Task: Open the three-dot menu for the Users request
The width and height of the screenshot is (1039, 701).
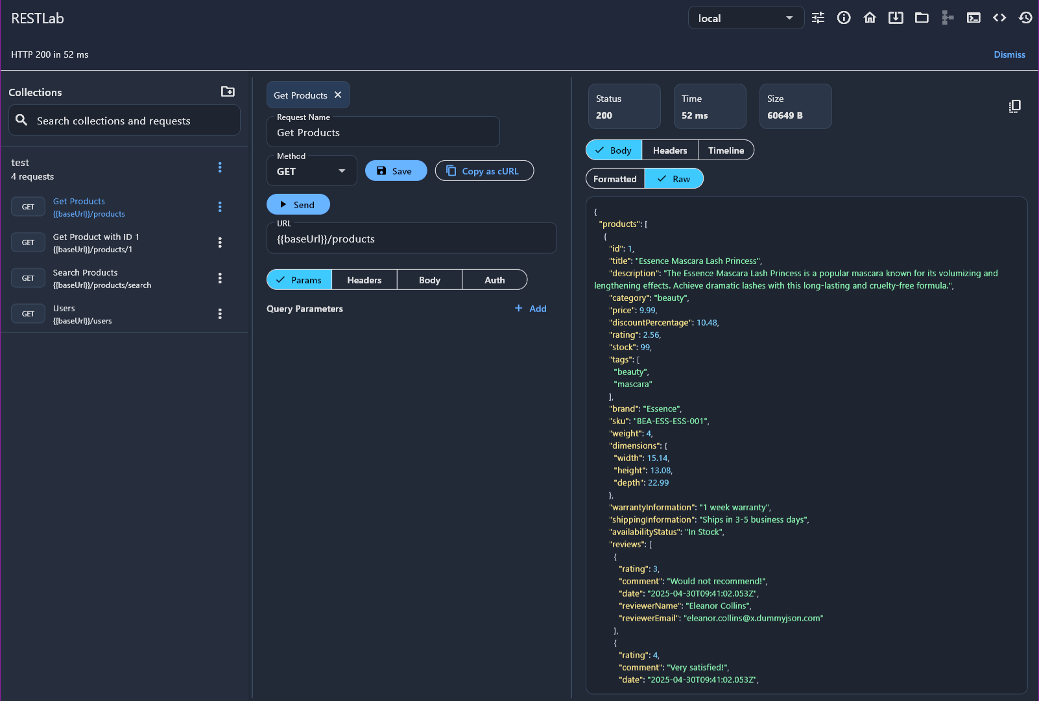Action: tap(220, 314)
